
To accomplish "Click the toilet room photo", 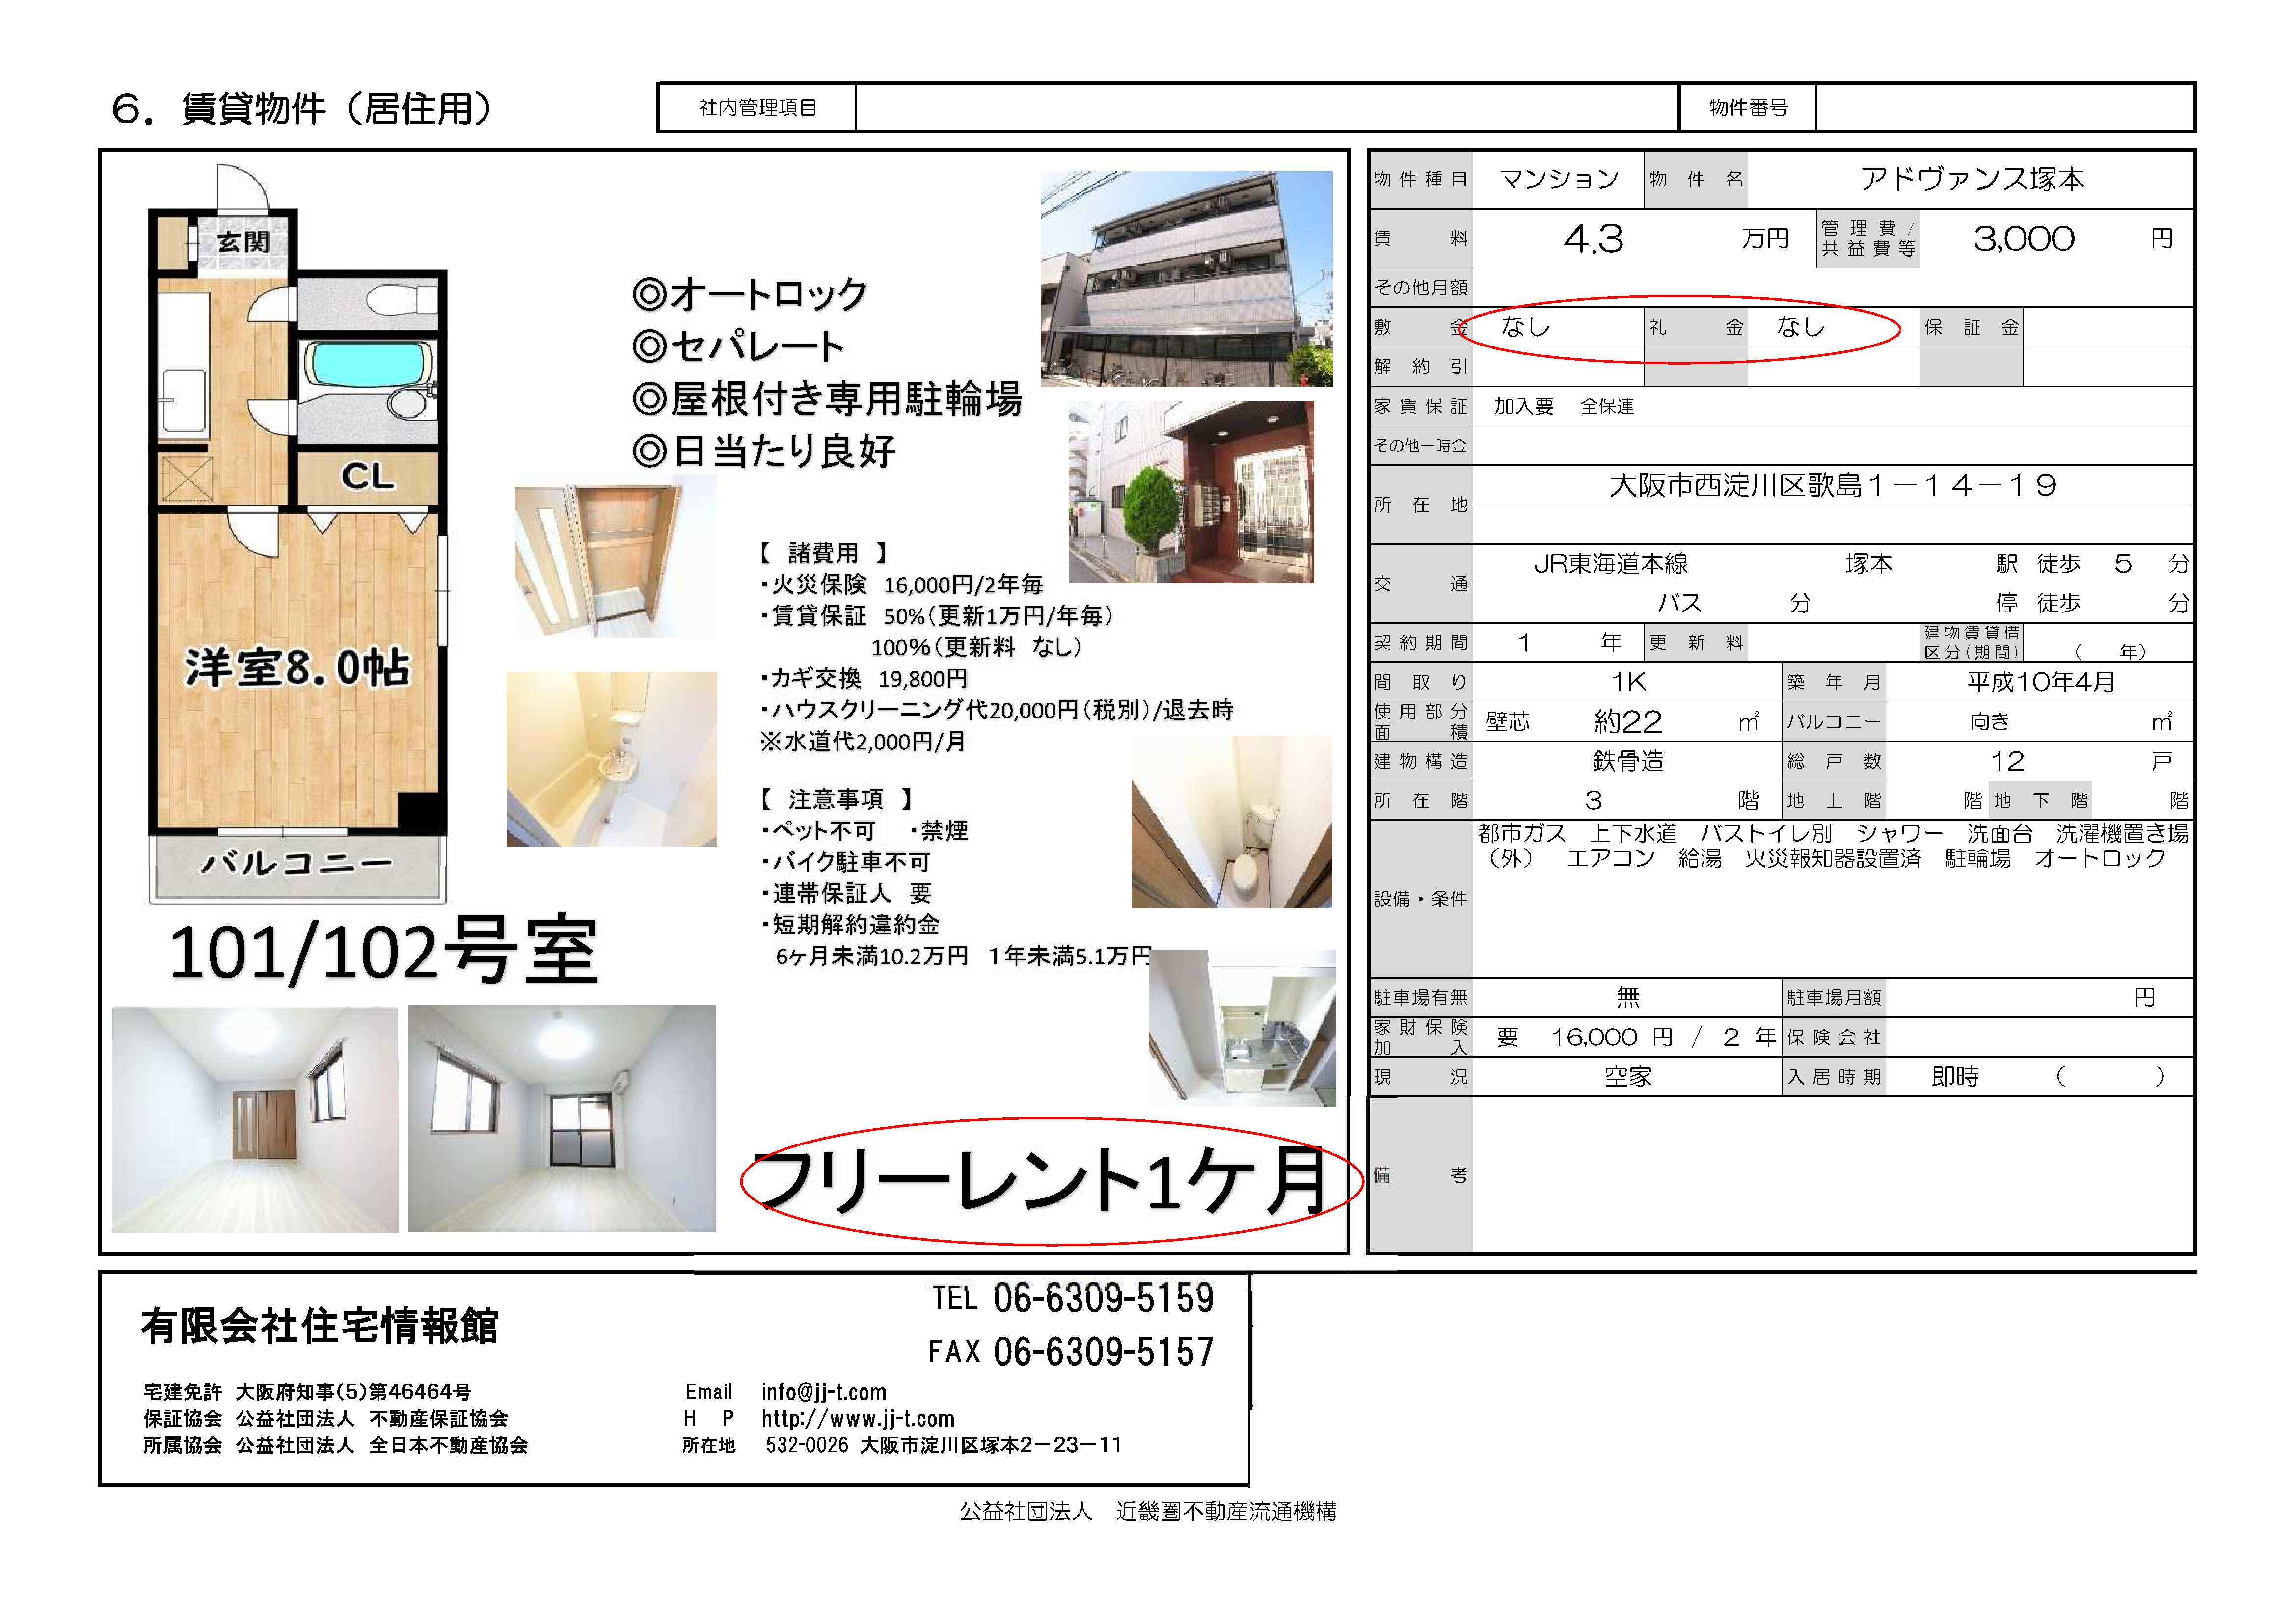I will pyautogui.click(x=1231, y=822).
